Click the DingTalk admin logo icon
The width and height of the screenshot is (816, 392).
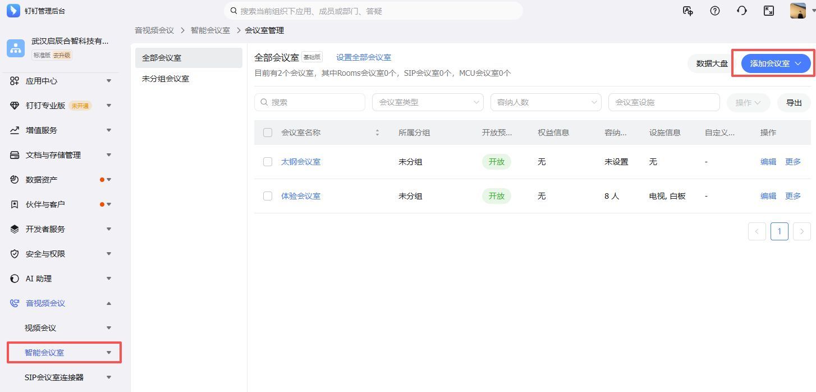(13, 11)
